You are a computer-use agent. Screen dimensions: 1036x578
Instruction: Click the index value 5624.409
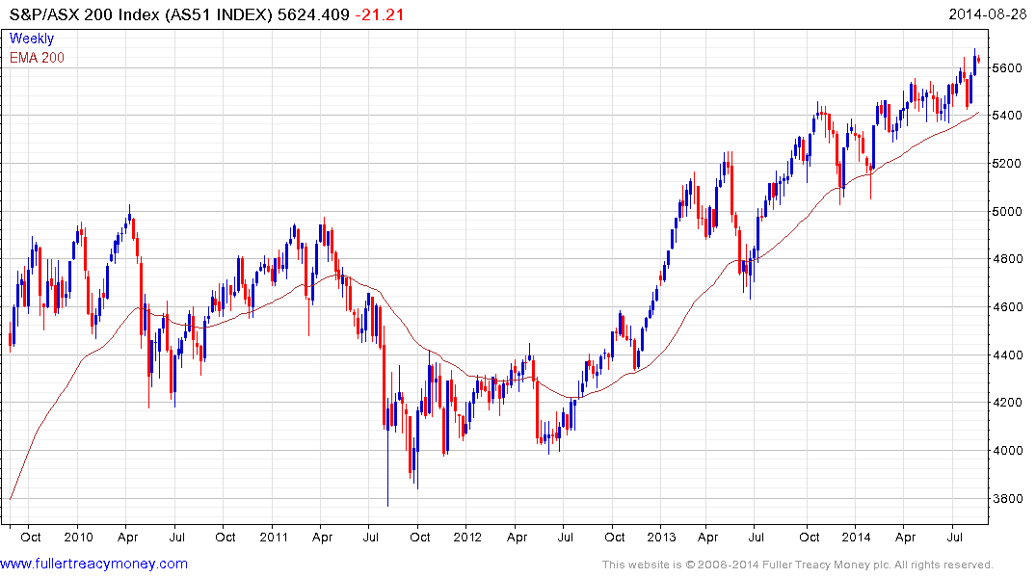coord(313,14)
